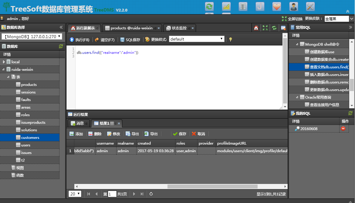The height and width of the screenshot is (203, 355).
Task: Open the 视图 views node
Action: (x=20, y=168)
